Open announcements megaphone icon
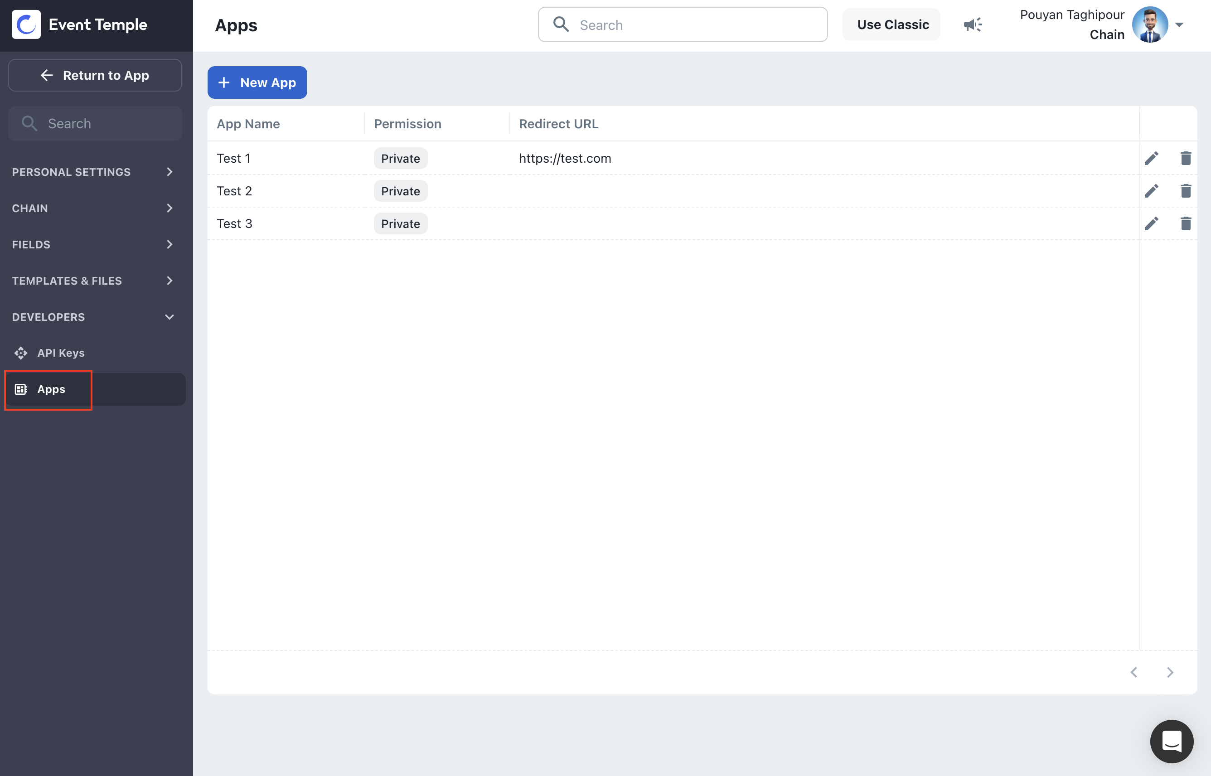 [973, 24]
